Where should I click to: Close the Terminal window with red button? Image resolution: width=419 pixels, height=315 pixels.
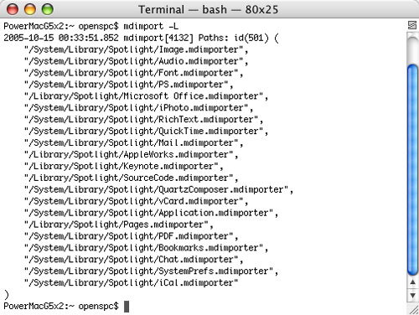pyautogui.click(x=13, y=9)
